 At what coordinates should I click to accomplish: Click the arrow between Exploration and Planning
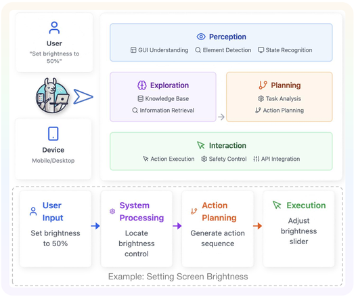pyautogui.click(x=221, y=117)
